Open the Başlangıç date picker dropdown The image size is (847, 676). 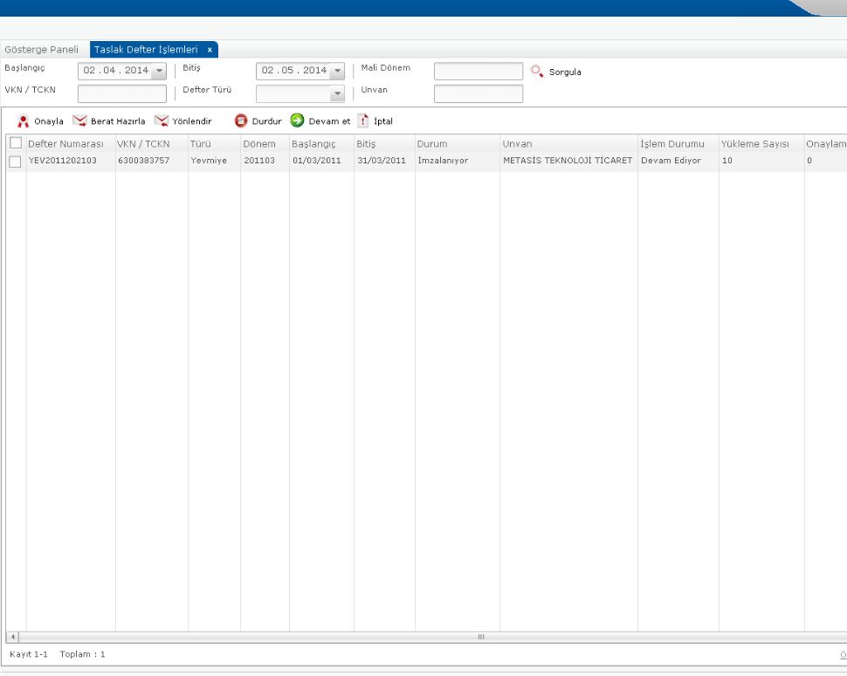tap(159, 71)
